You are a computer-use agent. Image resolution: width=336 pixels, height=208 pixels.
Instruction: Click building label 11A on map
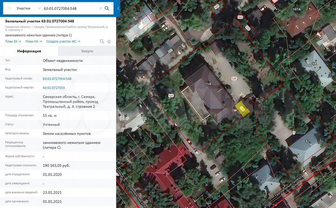208,84
